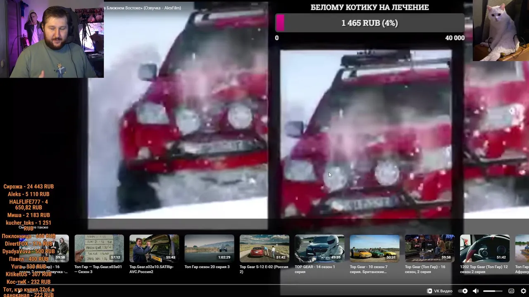
Task: Adjust the volume slider
Action: (x=493, y=291)
